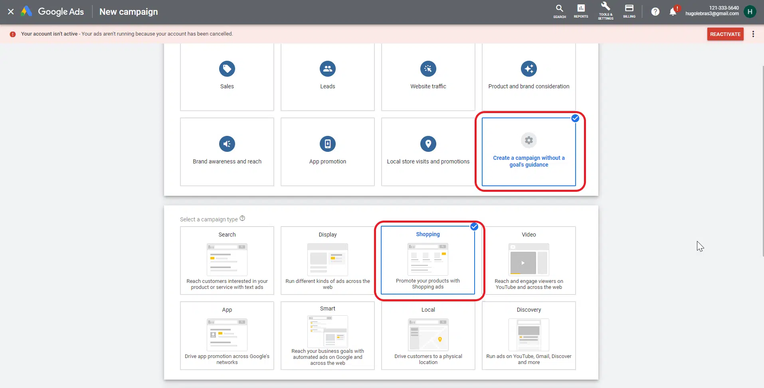Pick the Website traffic goal
764x388 pixels.
coord(428,77)
